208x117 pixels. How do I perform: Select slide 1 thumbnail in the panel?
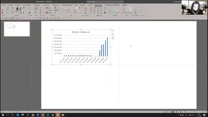tap(17, 29)
